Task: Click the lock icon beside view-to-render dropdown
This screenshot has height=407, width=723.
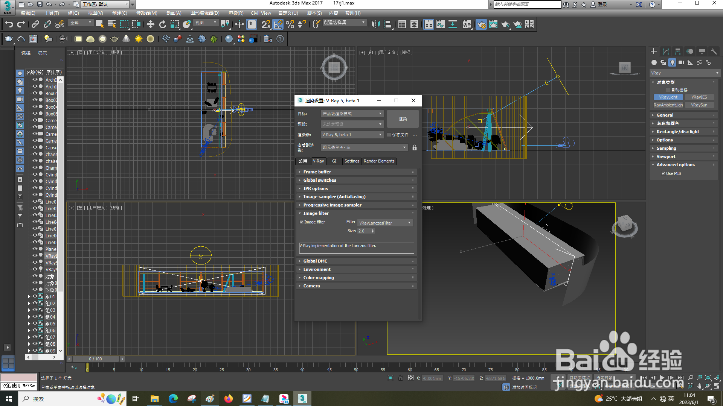Action: 415,147
